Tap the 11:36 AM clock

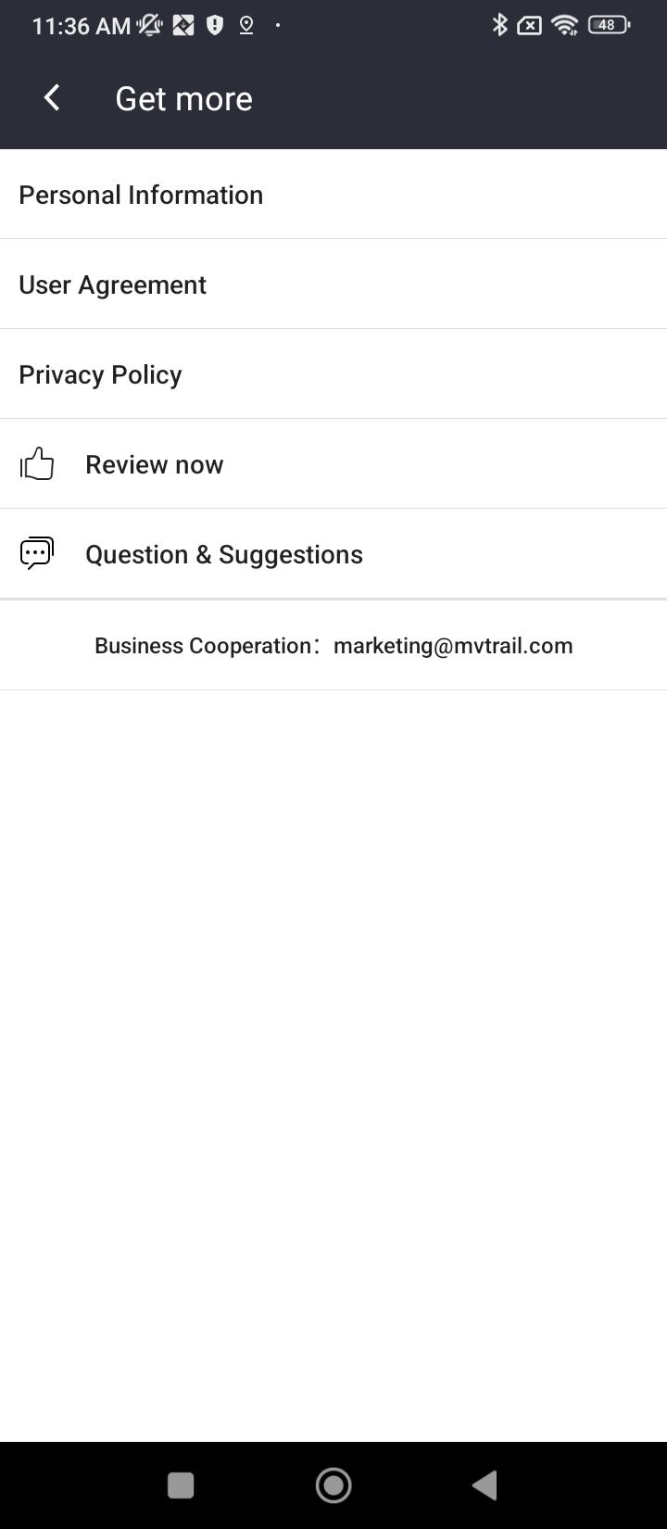pos(81,26)
